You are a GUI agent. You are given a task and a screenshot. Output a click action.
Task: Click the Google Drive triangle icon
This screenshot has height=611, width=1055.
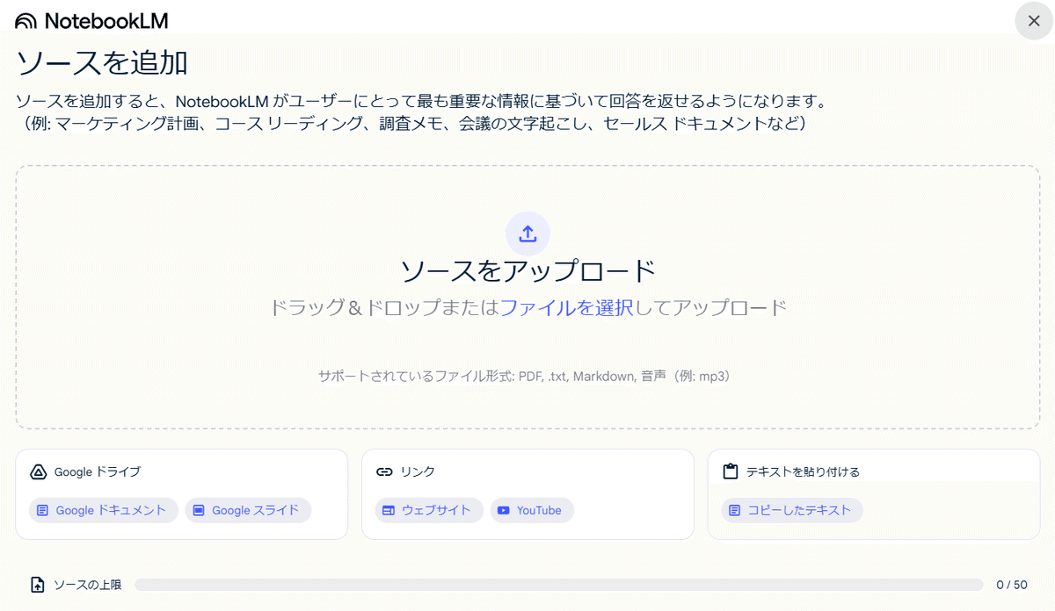tap(38, 471)
